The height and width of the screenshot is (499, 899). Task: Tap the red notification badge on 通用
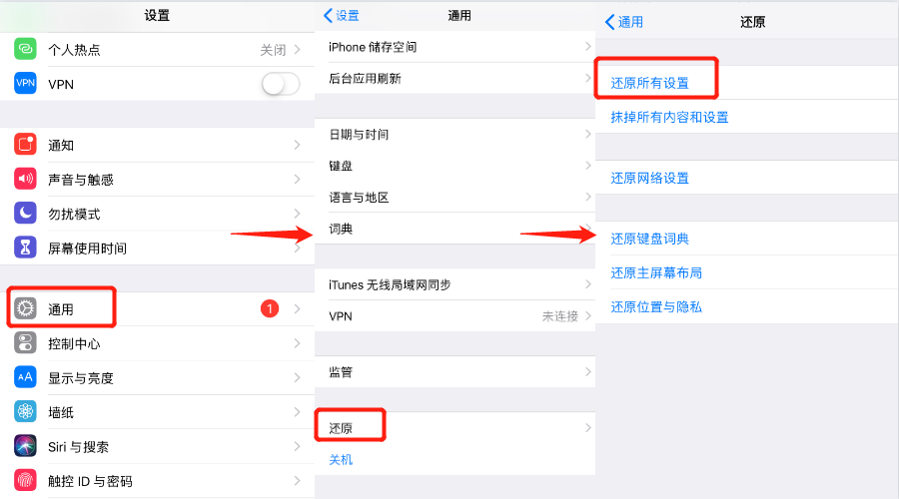(x=270, y=308)
